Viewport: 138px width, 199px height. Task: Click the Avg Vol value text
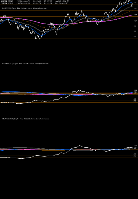[62, 1]
